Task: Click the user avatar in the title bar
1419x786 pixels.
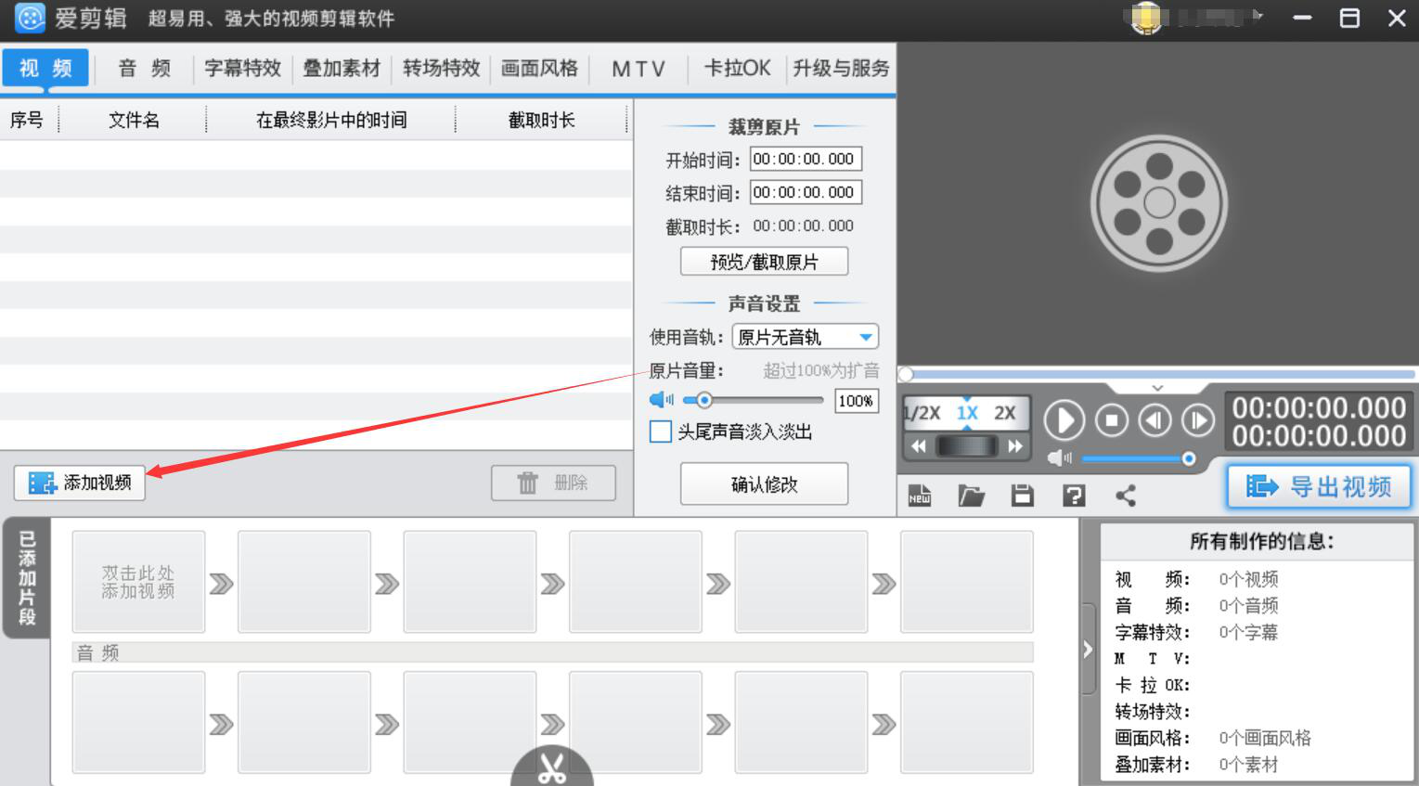Action: tap(1147, 18)
